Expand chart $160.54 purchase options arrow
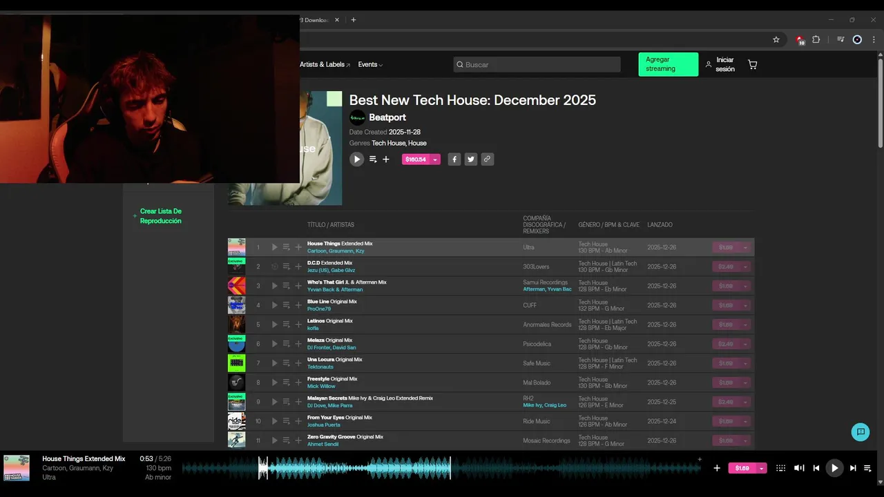This screenshot has width=884, height=497. (435, 159)
